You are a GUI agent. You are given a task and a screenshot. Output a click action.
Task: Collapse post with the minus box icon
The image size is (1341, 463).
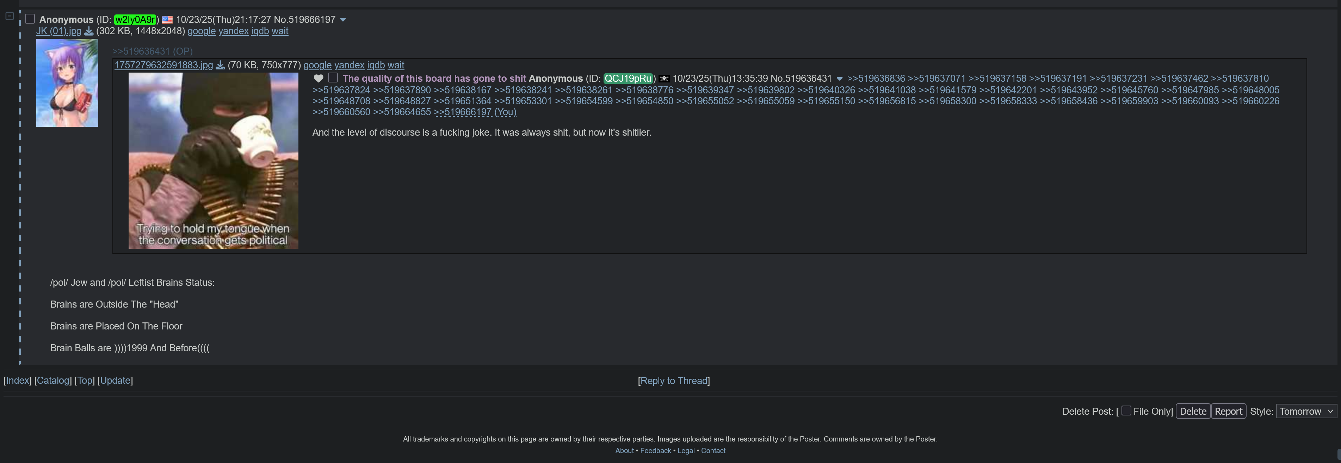(x=10, y=16)
